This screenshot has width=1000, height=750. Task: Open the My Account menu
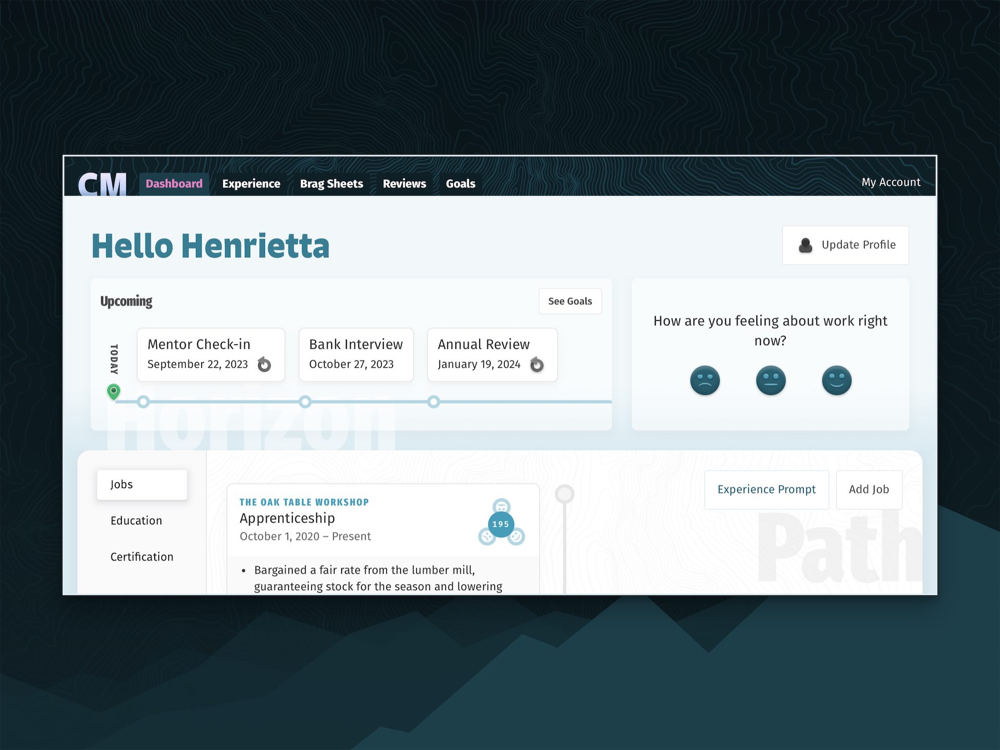tap(891, 182)
